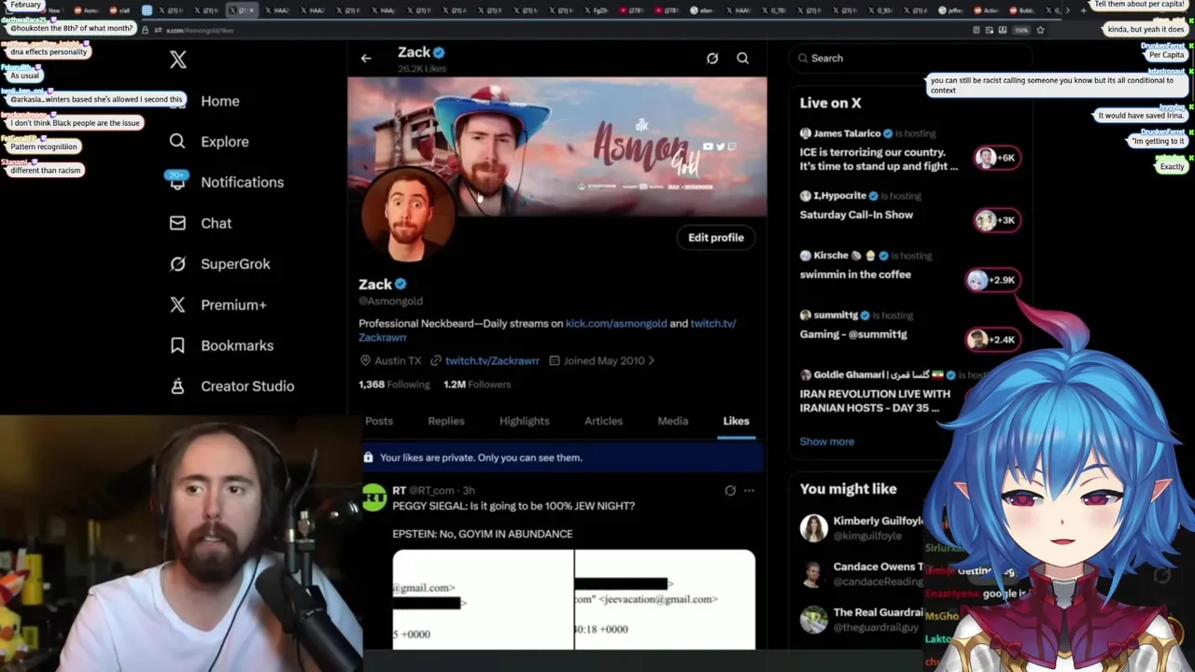This screenshot has width=1195, height=672.
Task: Open Bookmarks in the sidebar
Action: (x=237, y=345)
